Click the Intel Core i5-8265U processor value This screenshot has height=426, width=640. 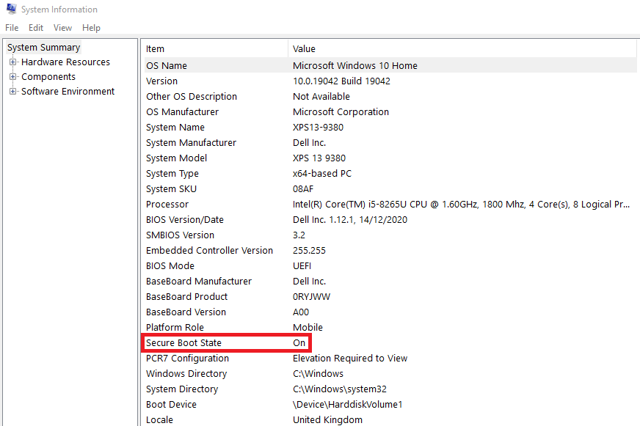point(461,205)
